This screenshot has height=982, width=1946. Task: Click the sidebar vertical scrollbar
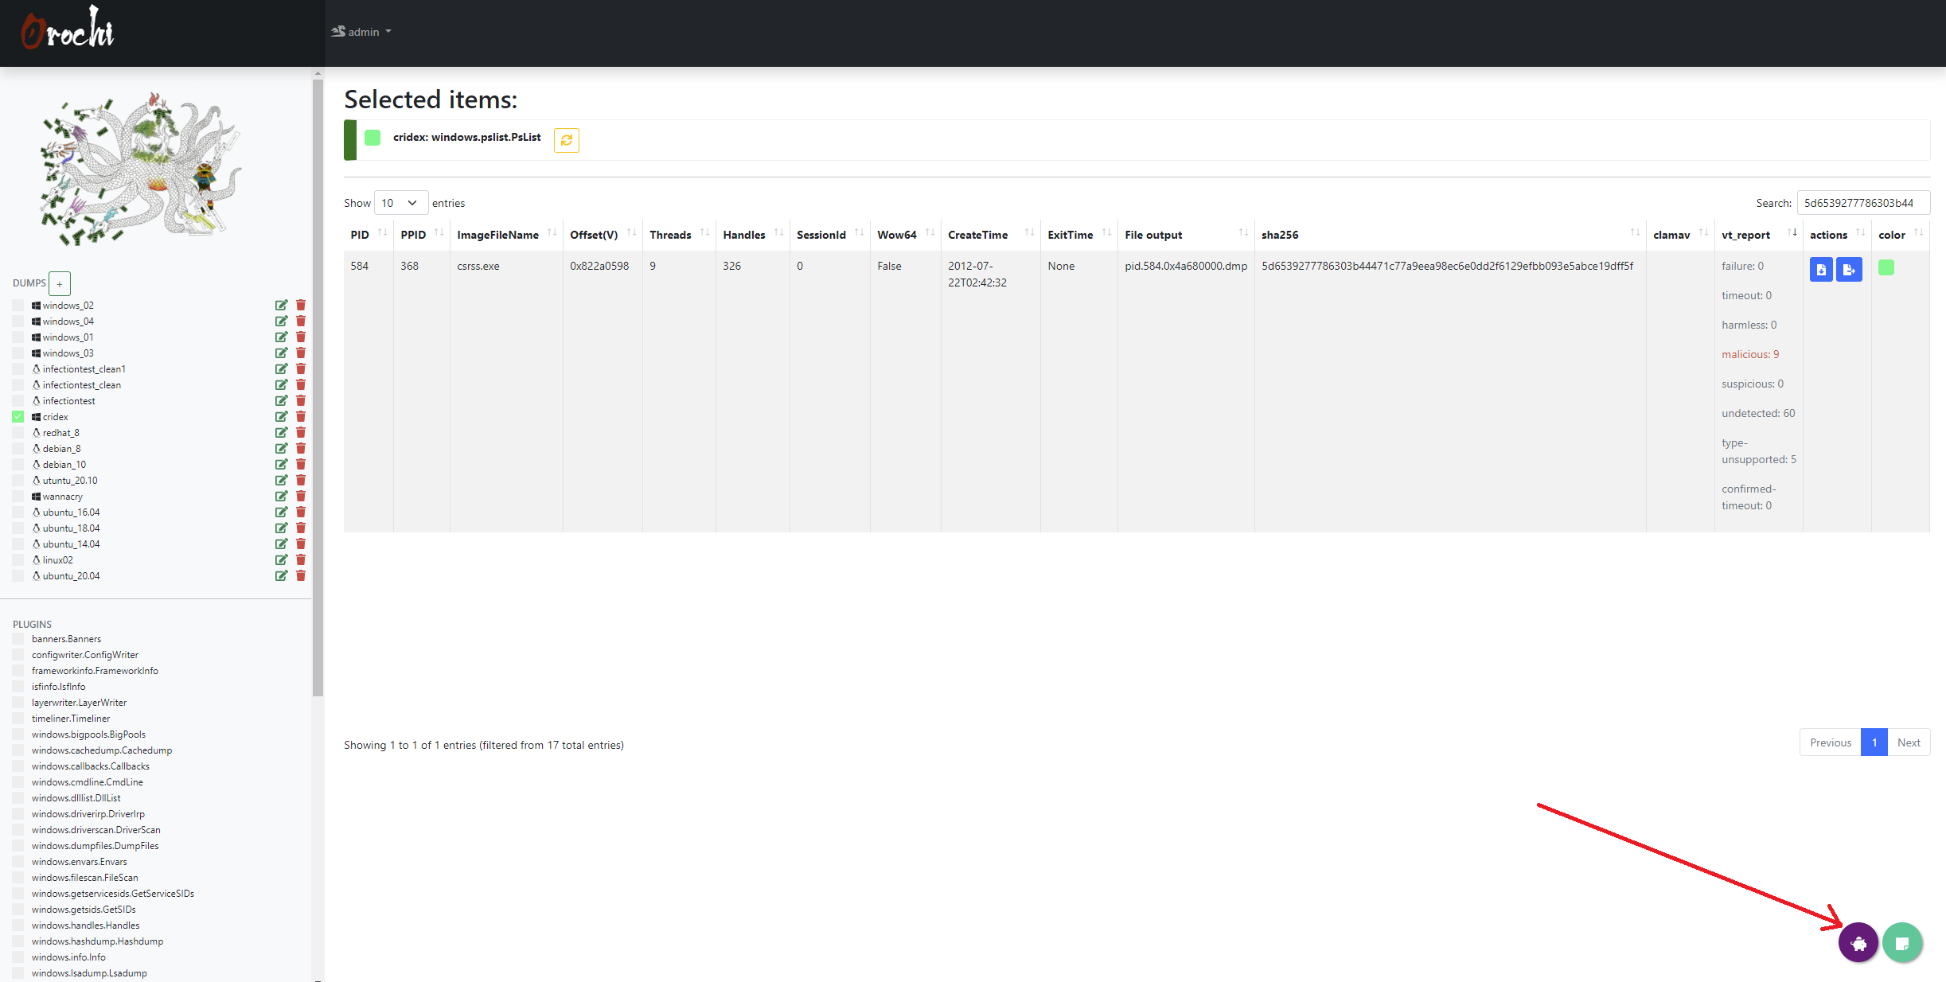[318, 388]
